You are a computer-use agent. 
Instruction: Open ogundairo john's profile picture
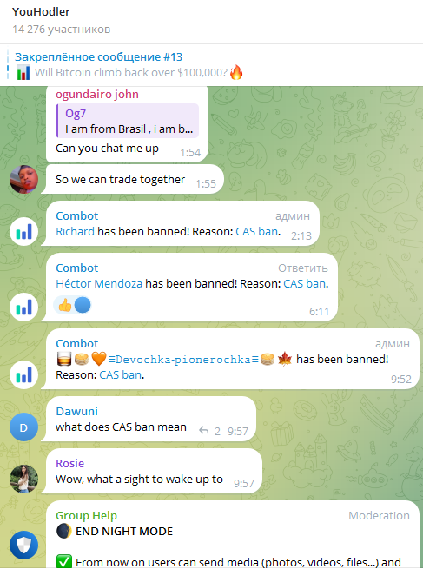coord(24,179)
